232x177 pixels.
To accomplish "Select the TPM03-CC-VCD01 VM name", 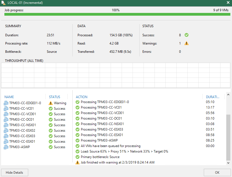I will pos(22,114).
